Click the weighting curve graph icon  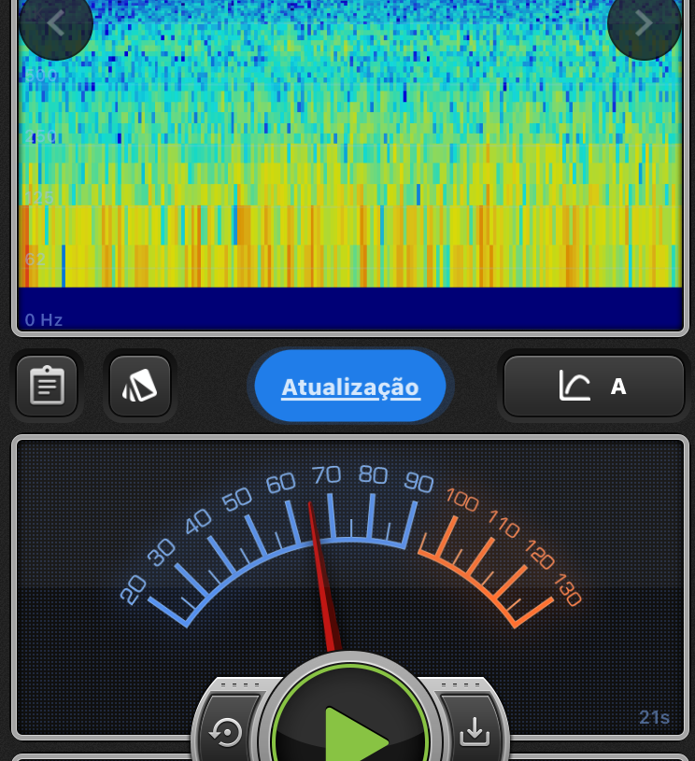(574, 386)
